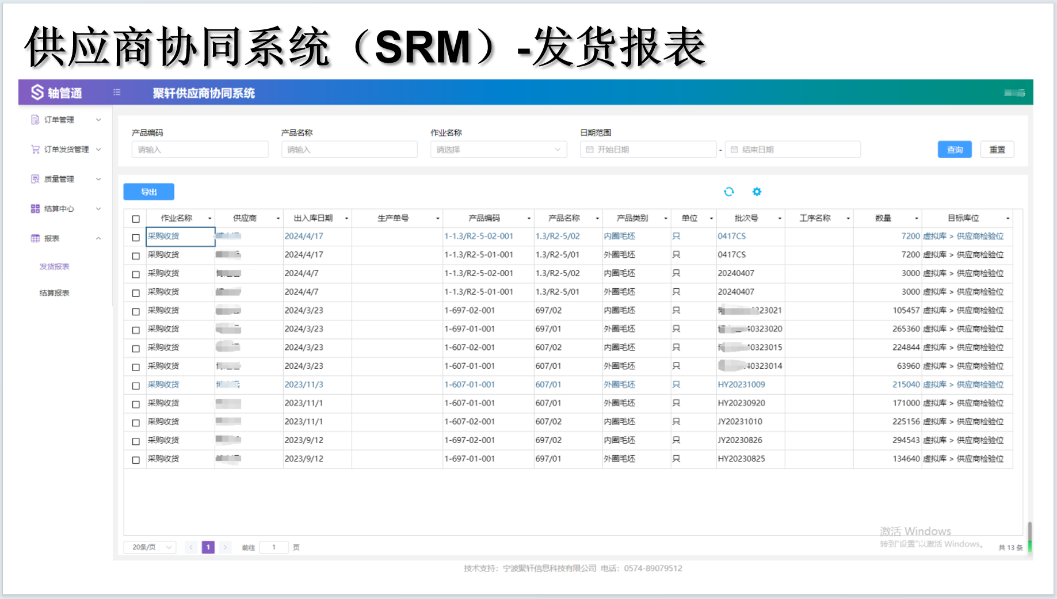Image resolution: width=1057 pixels, height=599 pixels.
Task: Expand 订单发货管理 menu
Action: (98, 150)
